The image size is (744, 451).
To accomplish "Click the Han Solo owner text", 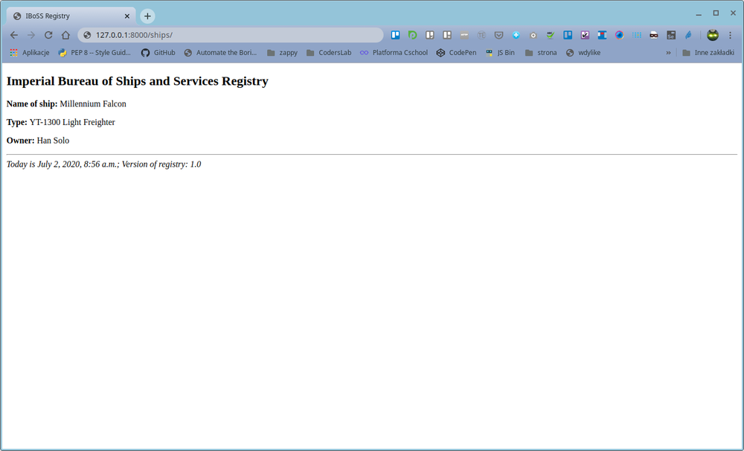I will (x=53, y=141).
